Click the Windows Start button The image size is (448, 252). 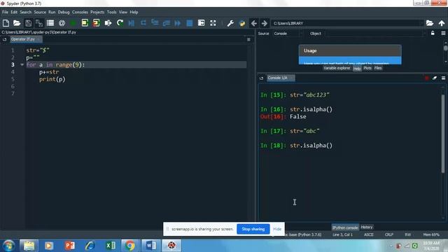coord(8,246)
